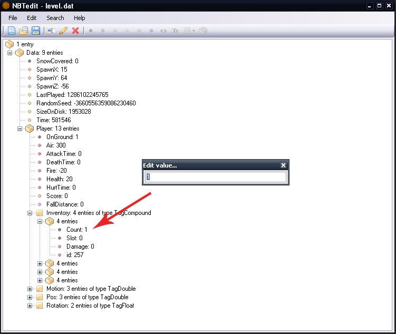Viewport: 396px width, 334px height.
Task: Select 'SpawnZ: -56' row
Action: click(53, 86)
